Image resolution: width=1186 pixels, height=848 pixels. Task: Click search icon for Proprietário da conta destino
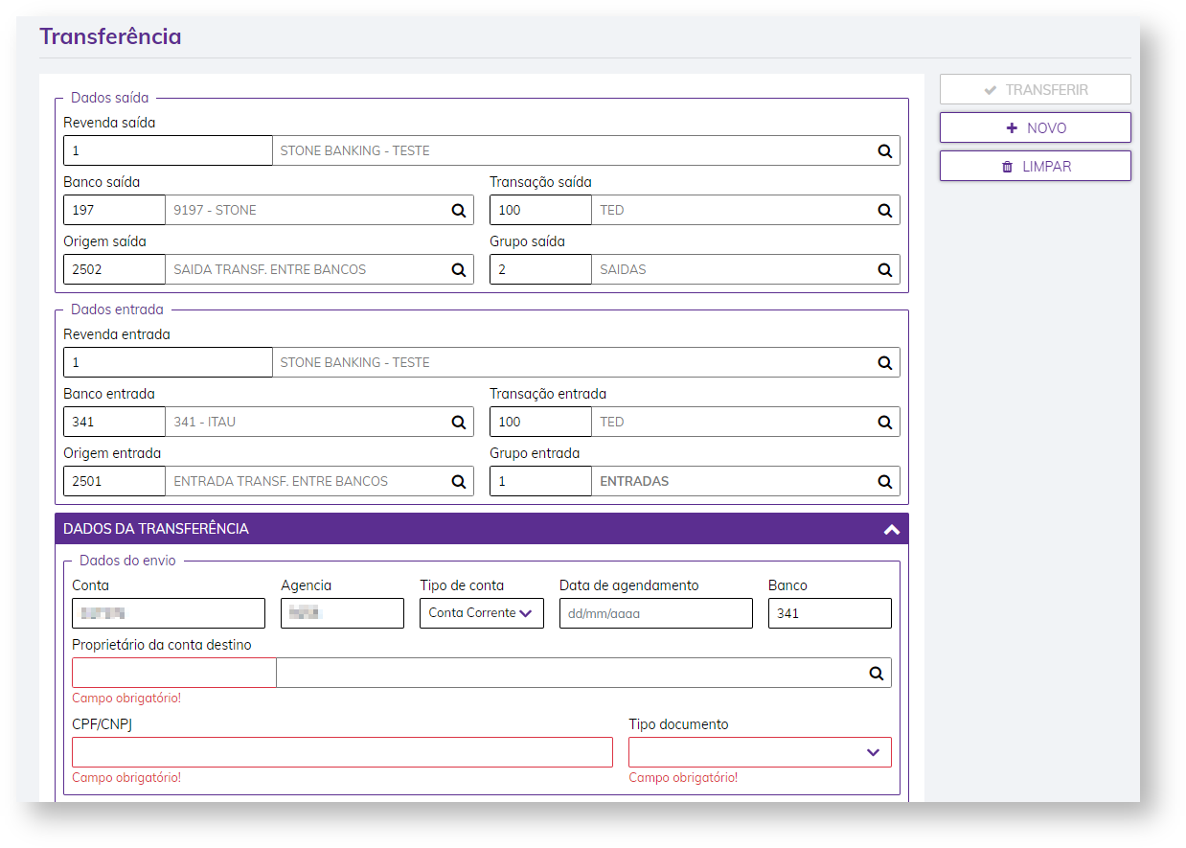coord(877,674)
